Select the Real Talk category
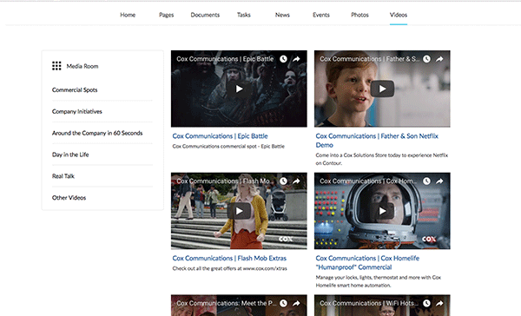Screen dimensions: 521x316 coord(63,176)
